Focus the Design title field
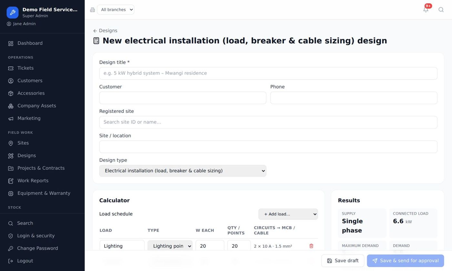Screen dimensions: 452x271 268,73
